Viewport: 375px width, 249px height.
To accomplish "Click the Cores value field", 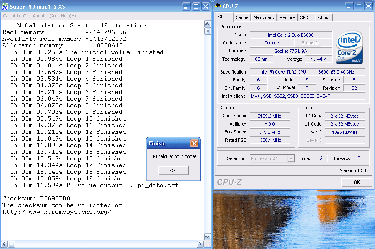I will [321, 158].
